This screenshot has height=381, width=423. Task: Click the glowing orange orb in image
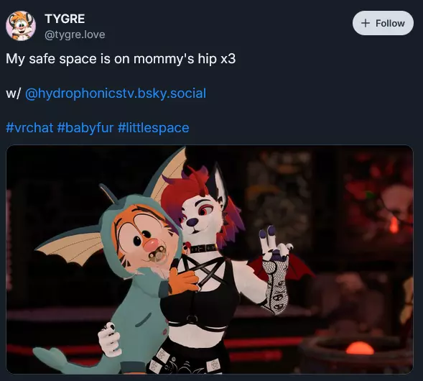[x=360, y=348]
